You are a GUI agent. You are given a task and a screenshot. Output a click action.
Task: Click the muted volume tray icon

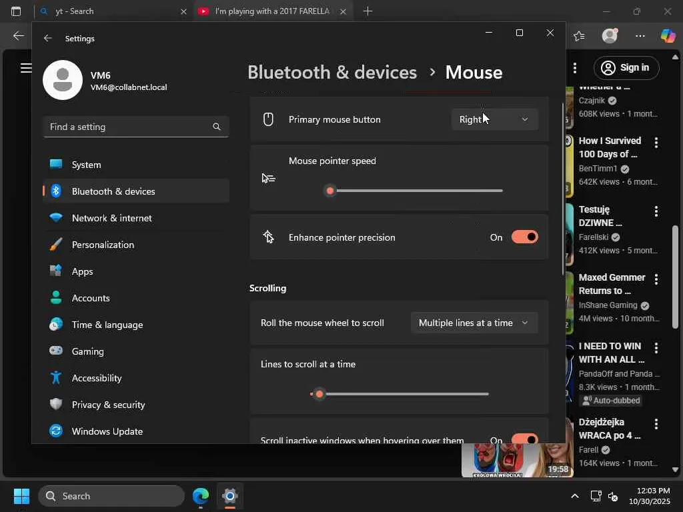click(613, 496)
